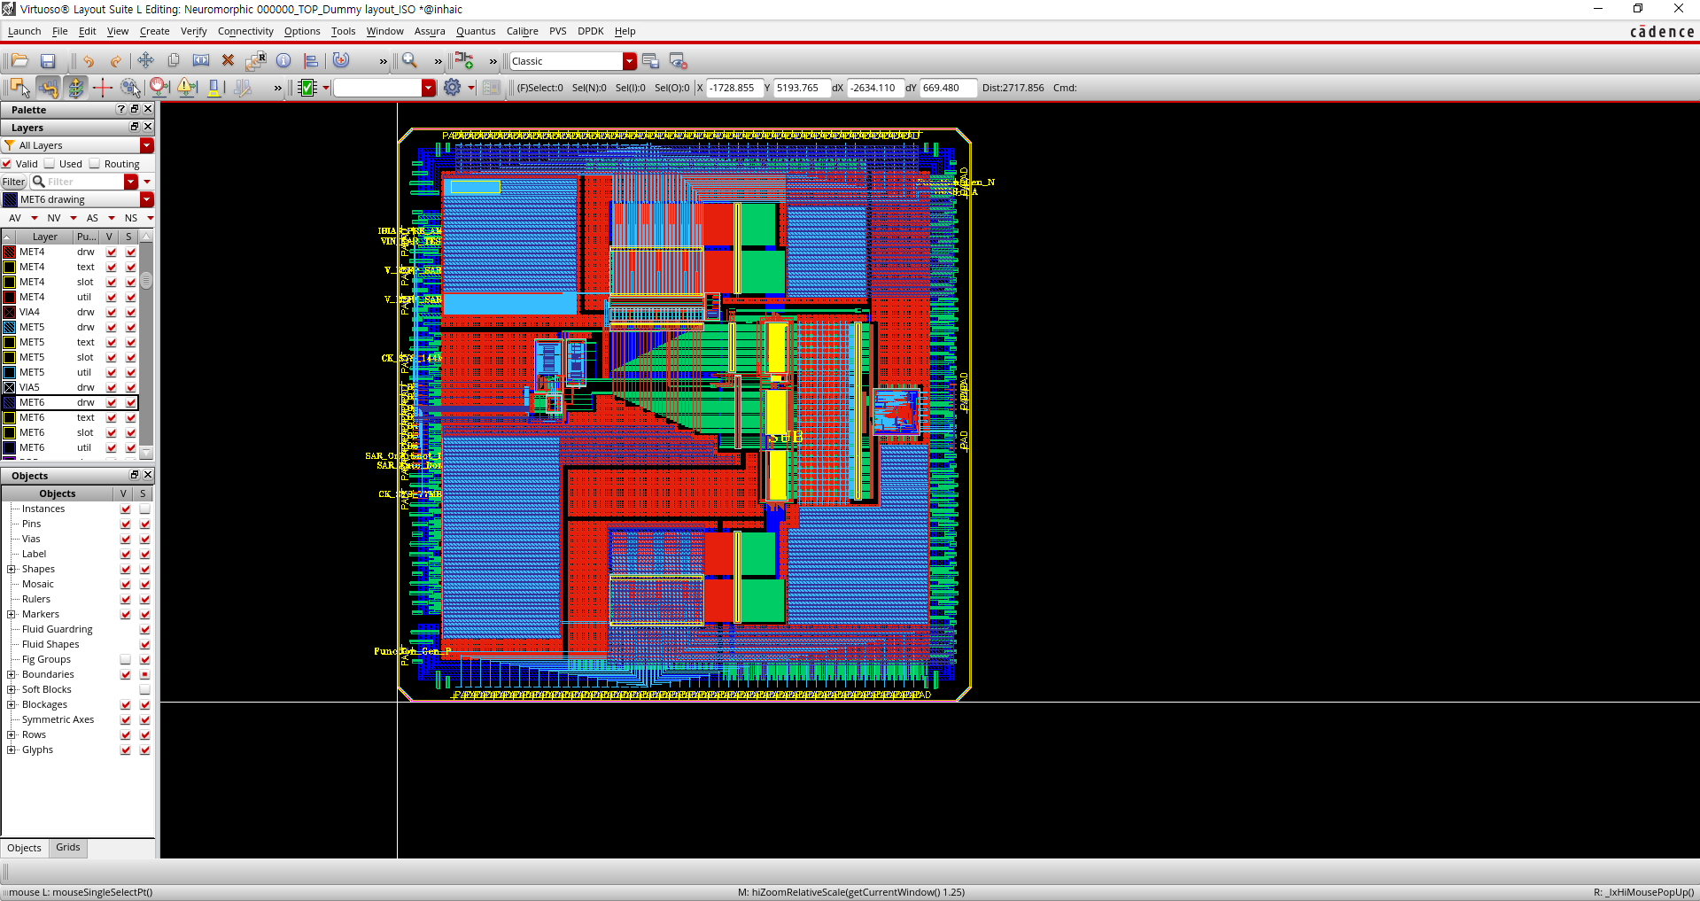Click the MET5 drw blue color swatch
Screen dimensions: 1700x901
(x=9, y=327)
